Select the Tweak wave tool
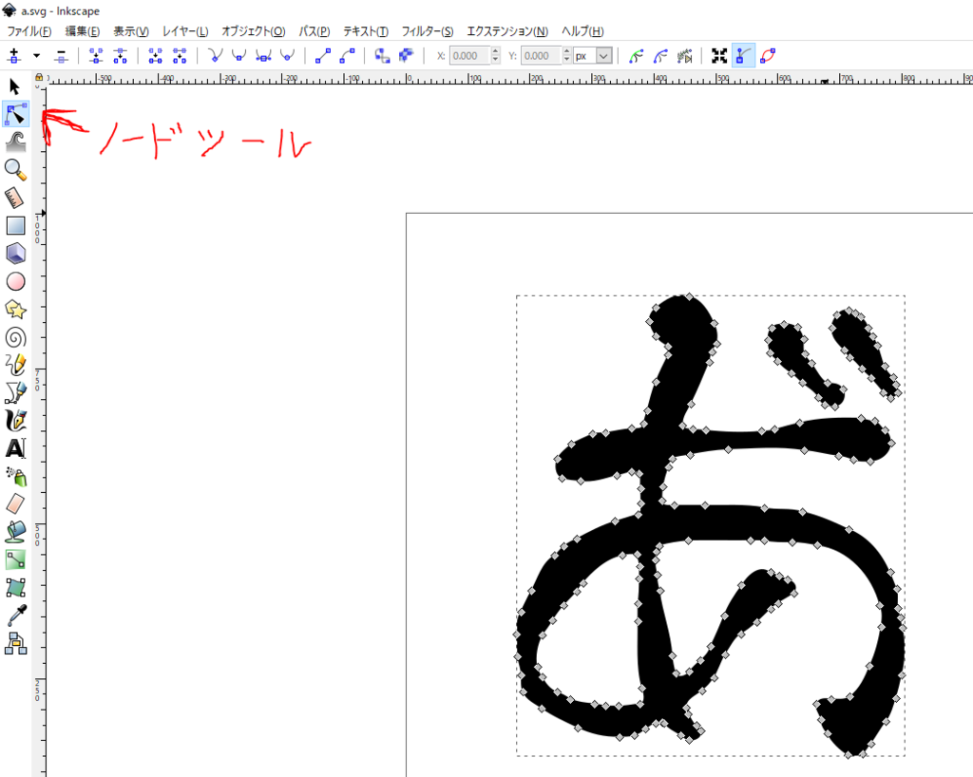Image resolution: width=973 pixels, height=777 pixels. click(15, 142)
